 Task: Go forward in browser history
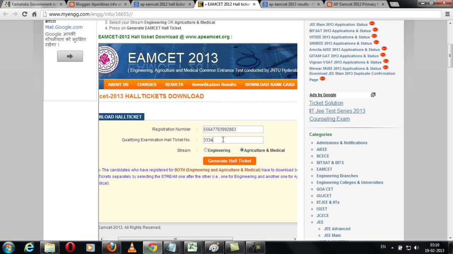click(15, 14)
